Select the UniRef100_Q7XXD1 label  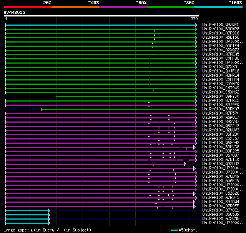coord(221,67)
